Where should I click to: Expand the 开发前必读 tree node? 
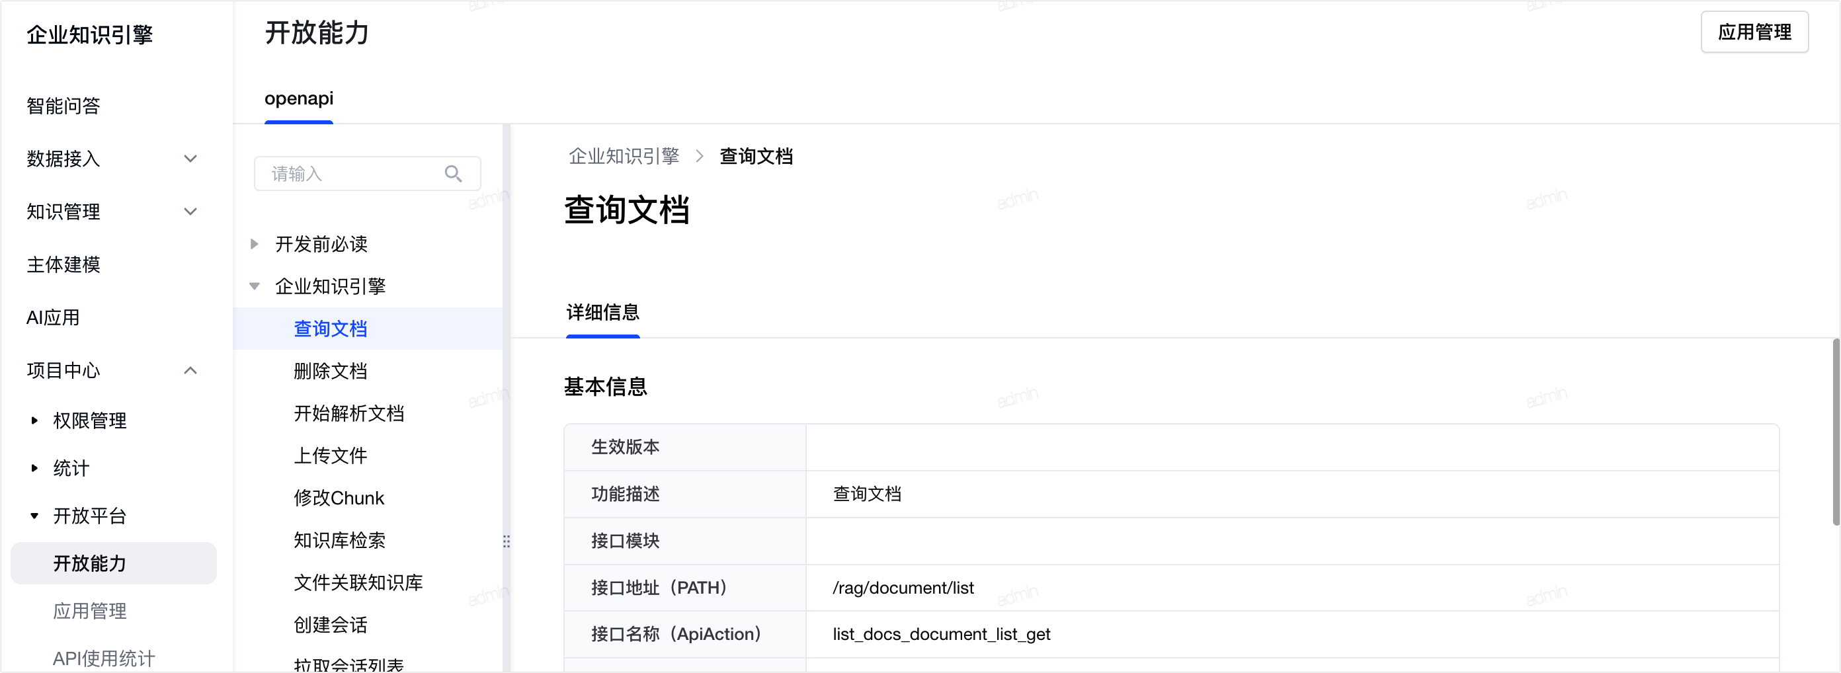pos(255,245)
